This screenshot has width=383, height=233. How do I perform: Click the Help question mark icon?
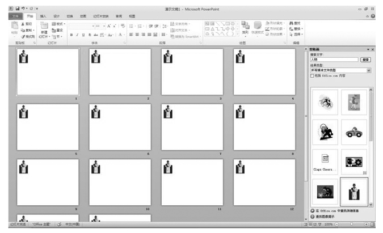click(373, 16)
